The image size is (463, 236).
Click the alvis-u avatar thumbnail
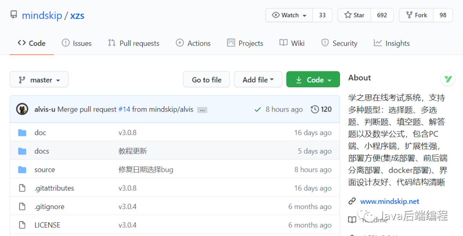22,109
